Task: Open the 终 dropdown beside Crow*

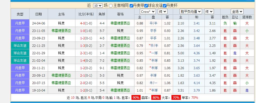Action: point(162,12)
